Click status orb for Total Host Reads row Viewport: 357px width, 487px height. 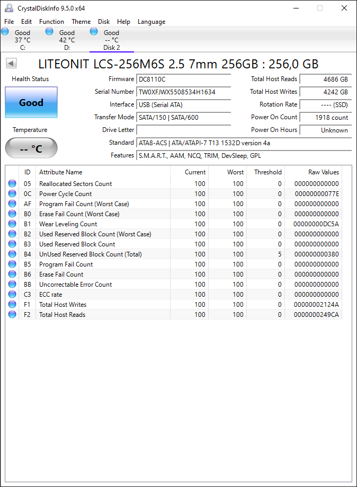click(12, 315)
